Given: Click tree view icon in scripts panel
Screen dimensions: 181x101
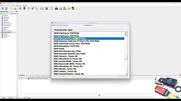Looking at the screenshot, I should 1,13.
